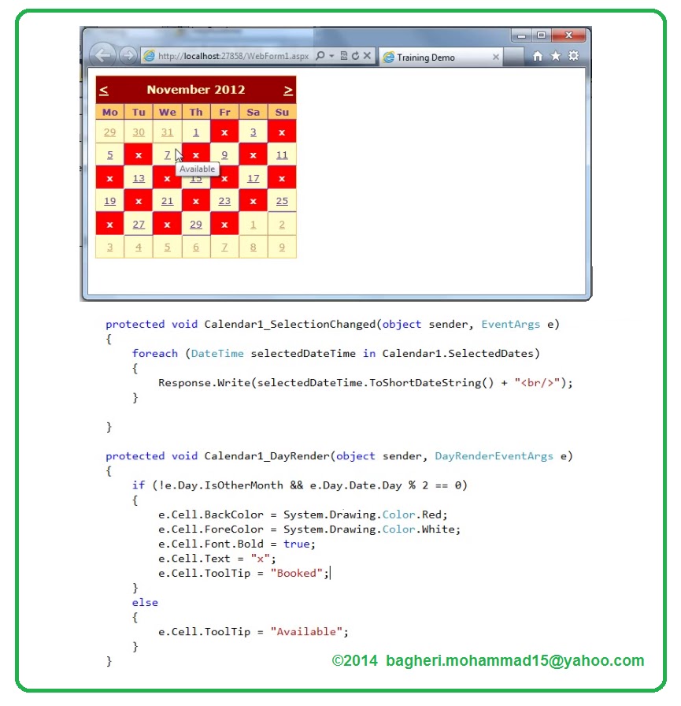Select November 29 in fifth calendar row
The image size is (681, 706).
[x=196, y=225]
